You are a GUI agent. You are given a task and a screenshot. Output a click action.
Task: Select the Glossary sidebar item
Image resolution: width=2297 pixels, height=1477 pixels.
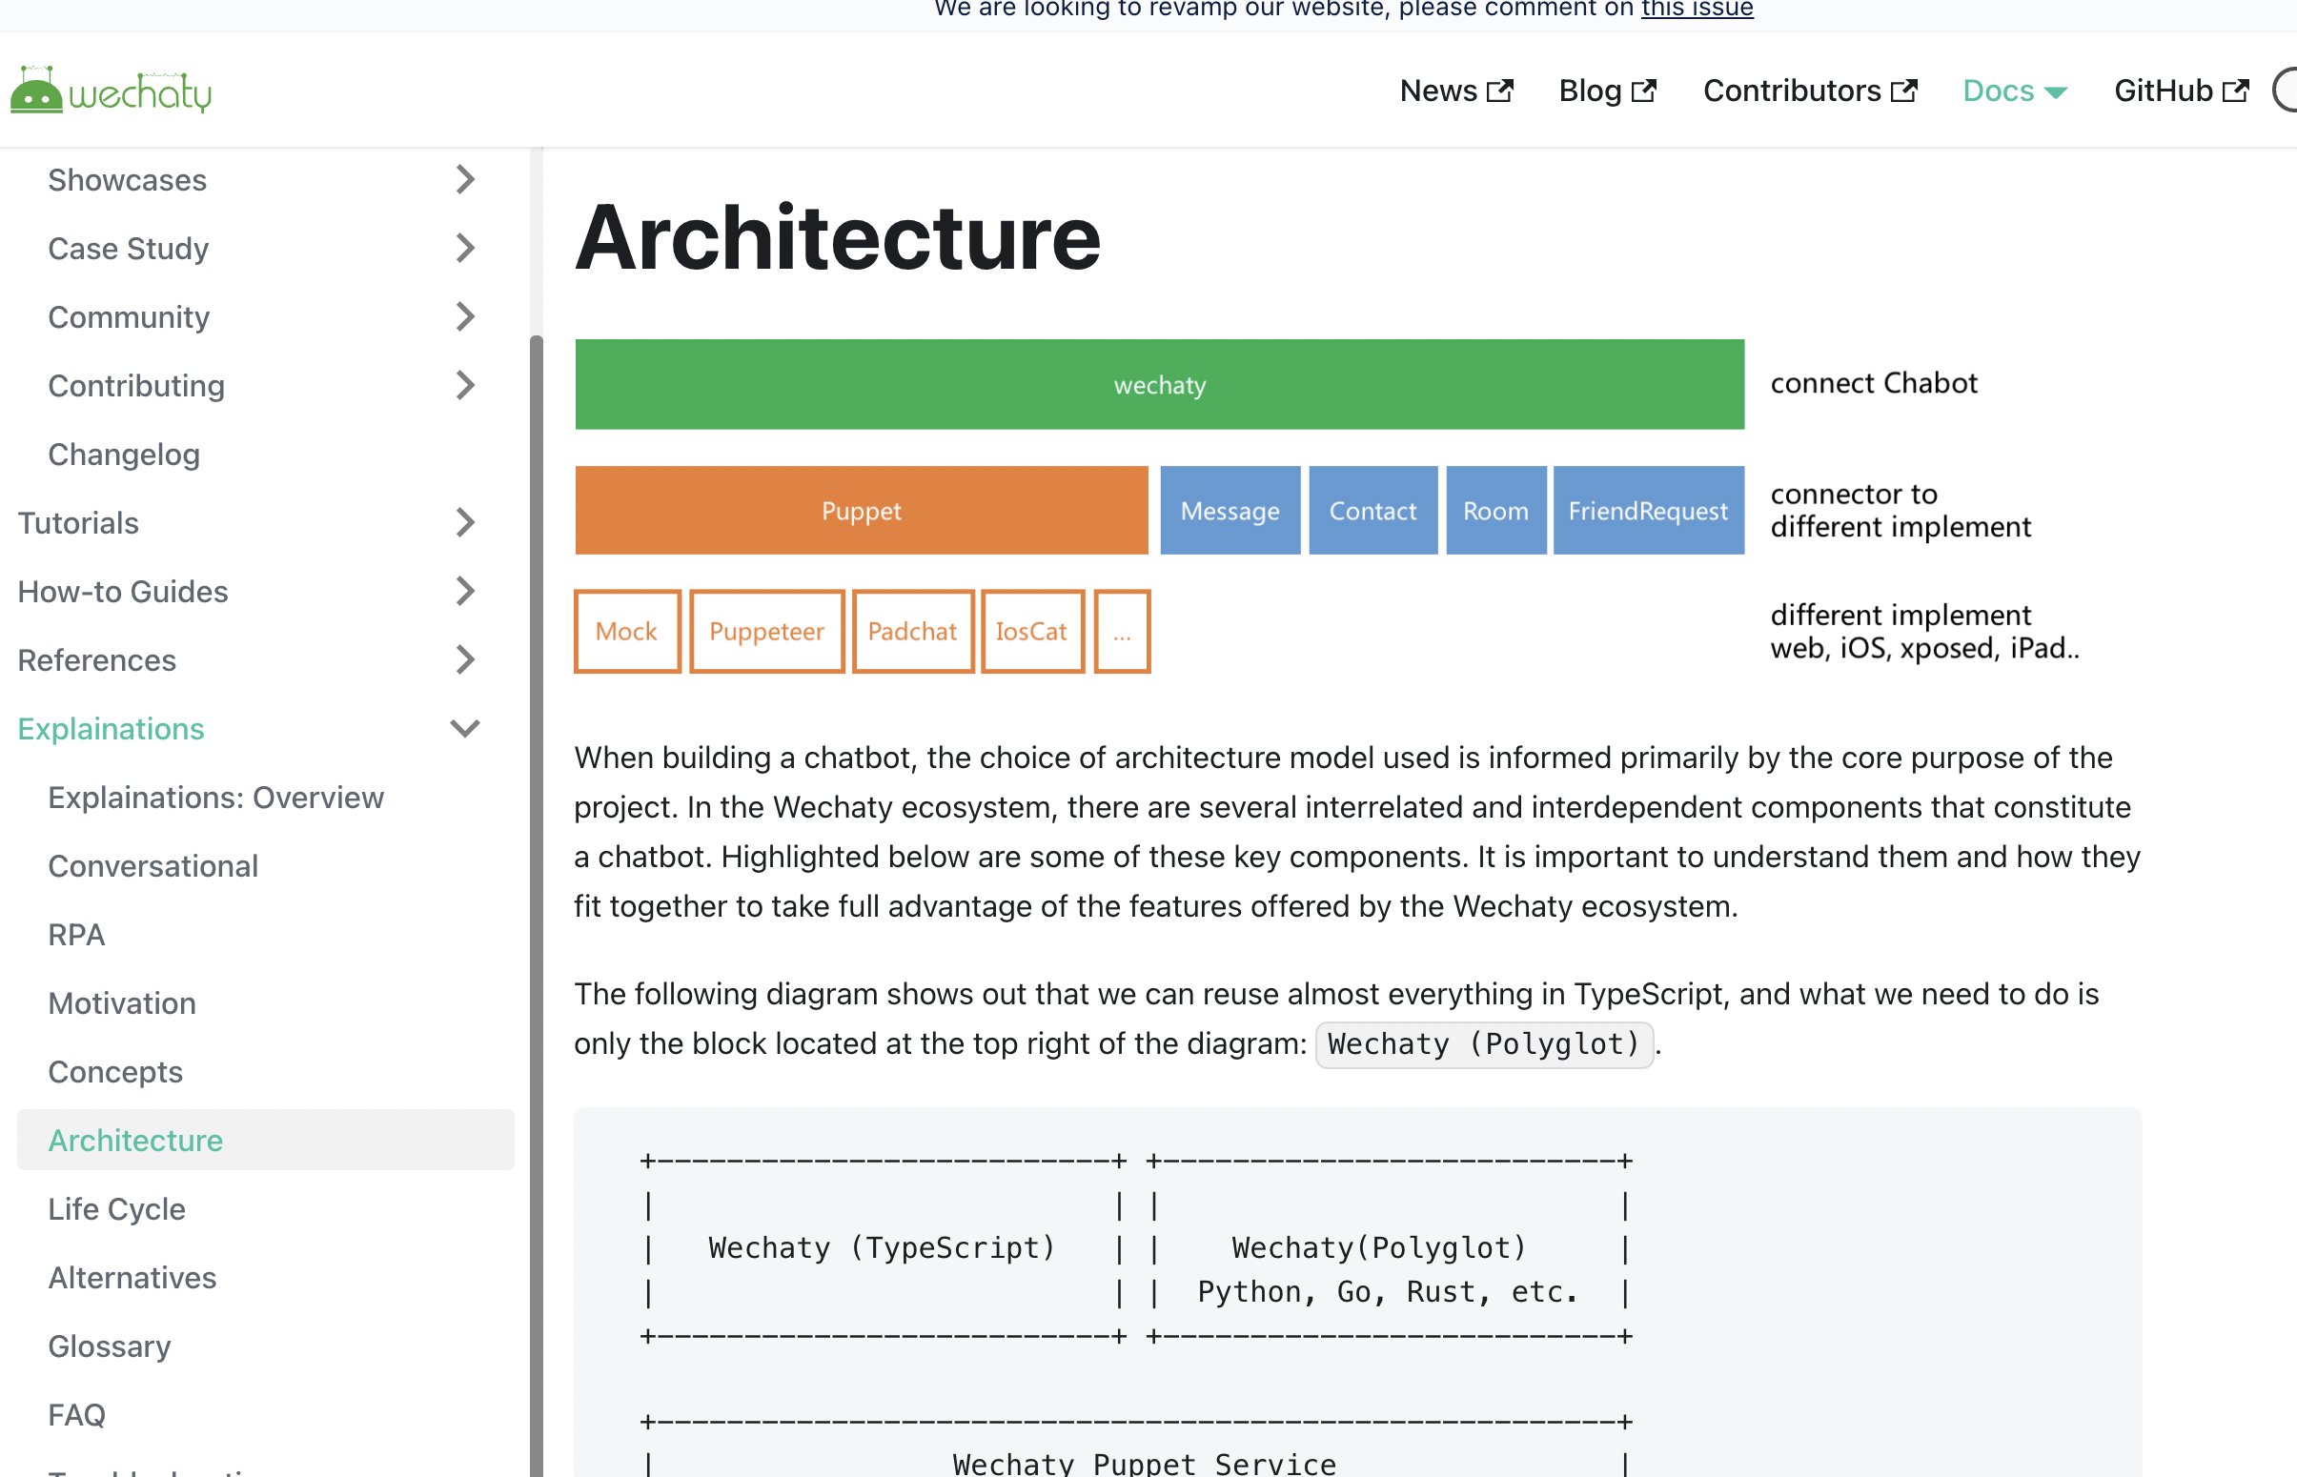pos(110,1346)
